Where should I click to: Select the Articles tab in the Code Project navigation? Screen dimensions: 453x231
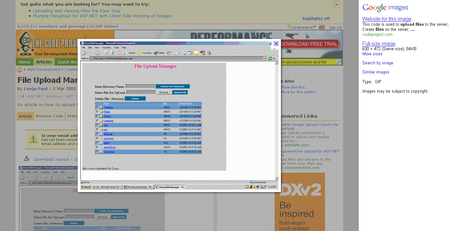44,62
